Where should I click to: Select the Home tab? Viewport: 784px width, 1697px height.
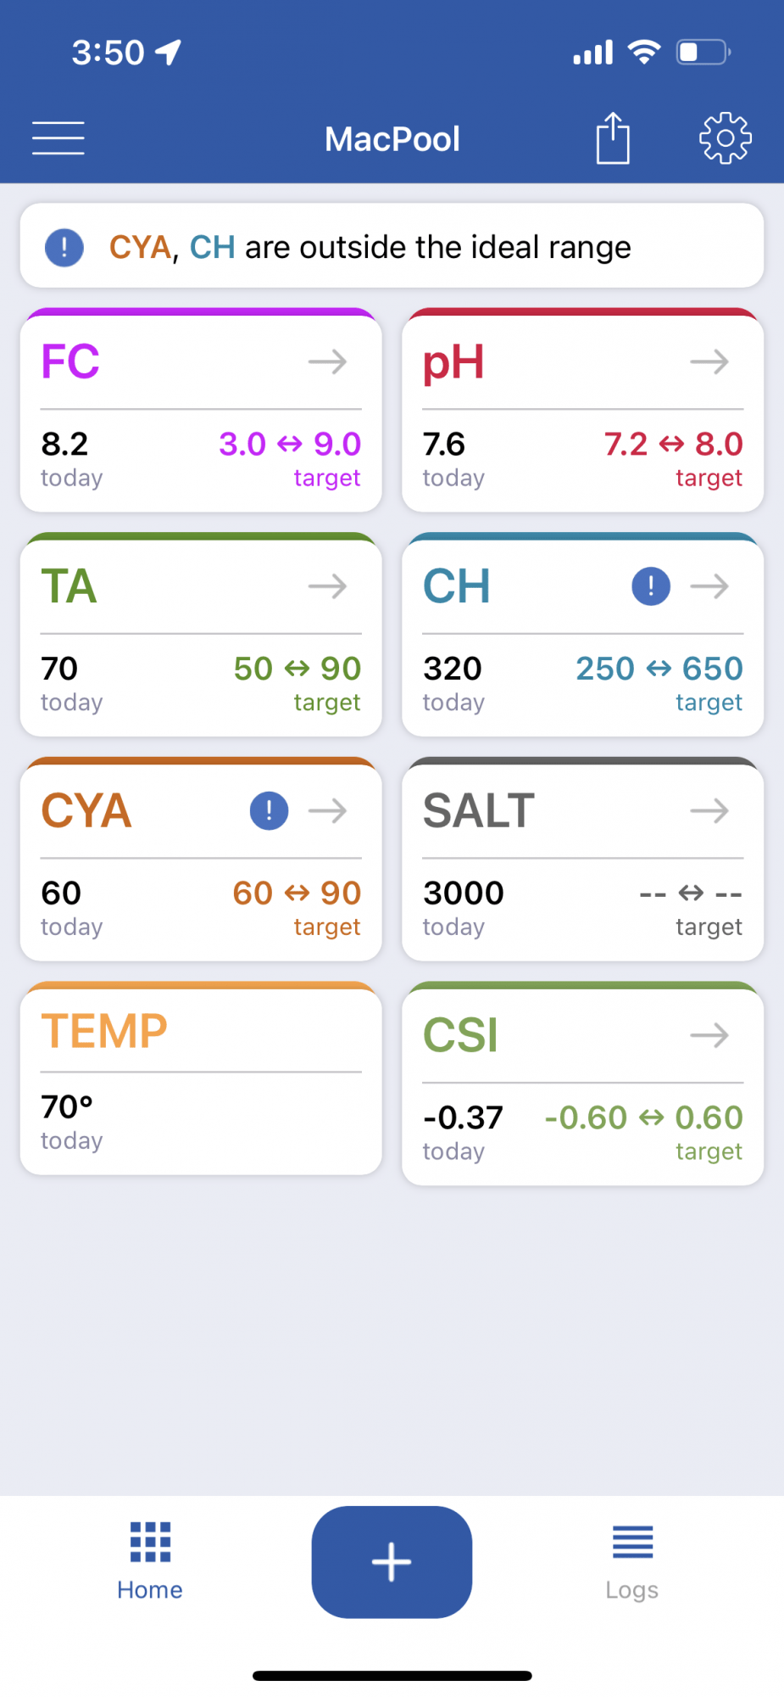(150, 1562)
